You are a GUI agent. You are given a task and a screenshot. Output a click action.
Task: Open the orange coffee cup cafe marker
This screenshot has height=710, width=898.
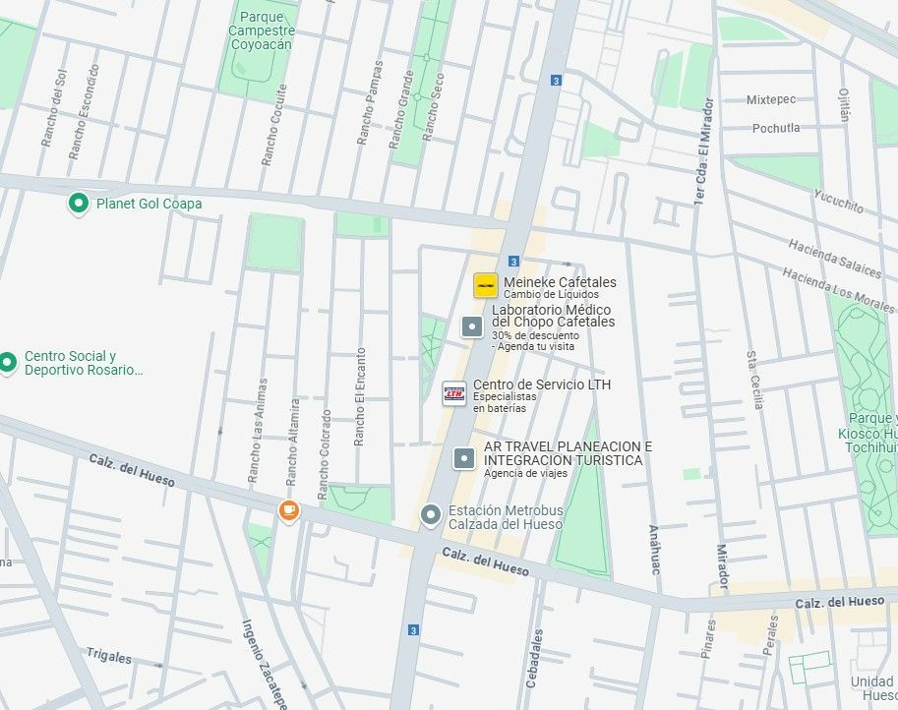pyautogui.click(x=288, y=509)
